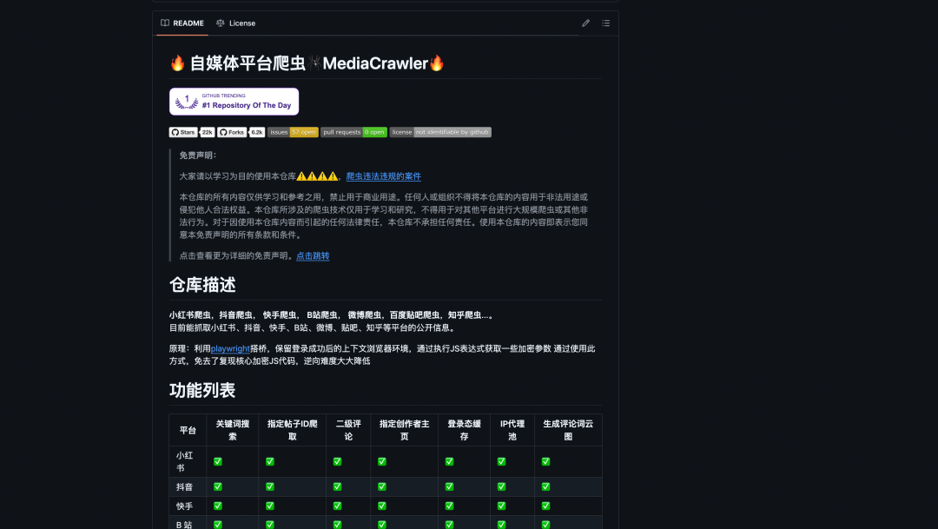The height and width of the screenshot is (529, 938).
Task: Open the issues 57 open badge
Action: (x=293, y=132)
